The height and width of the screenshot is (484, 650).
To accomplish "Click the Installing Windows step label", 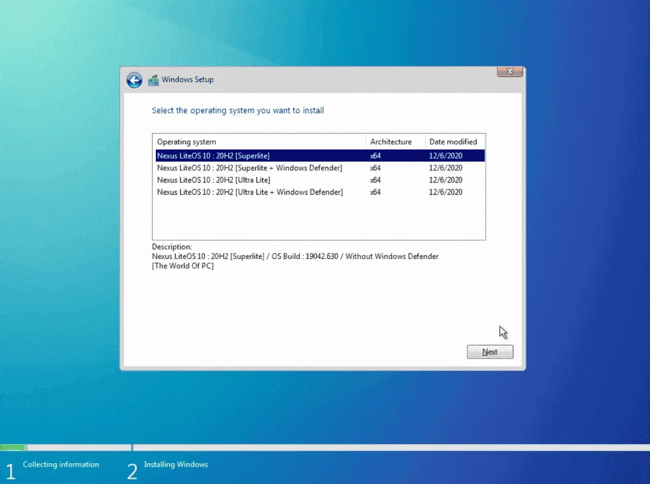I will click(176, 464).
